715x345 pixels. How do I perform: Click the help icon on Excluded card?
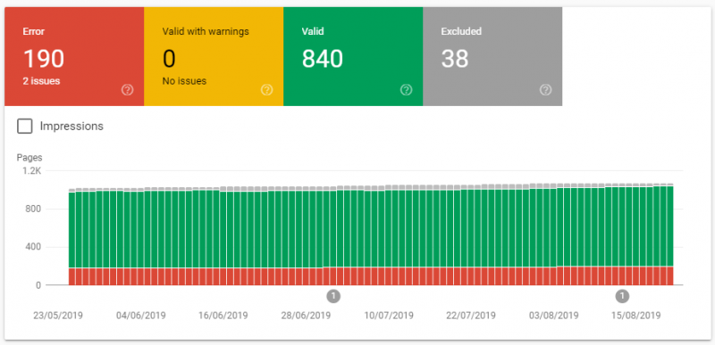coord(545,90)
